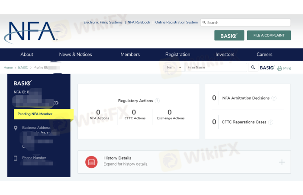The width and height of the screenshot is (303, 195).
Task: Click the Home breadcrumb link
Action: 8,68
